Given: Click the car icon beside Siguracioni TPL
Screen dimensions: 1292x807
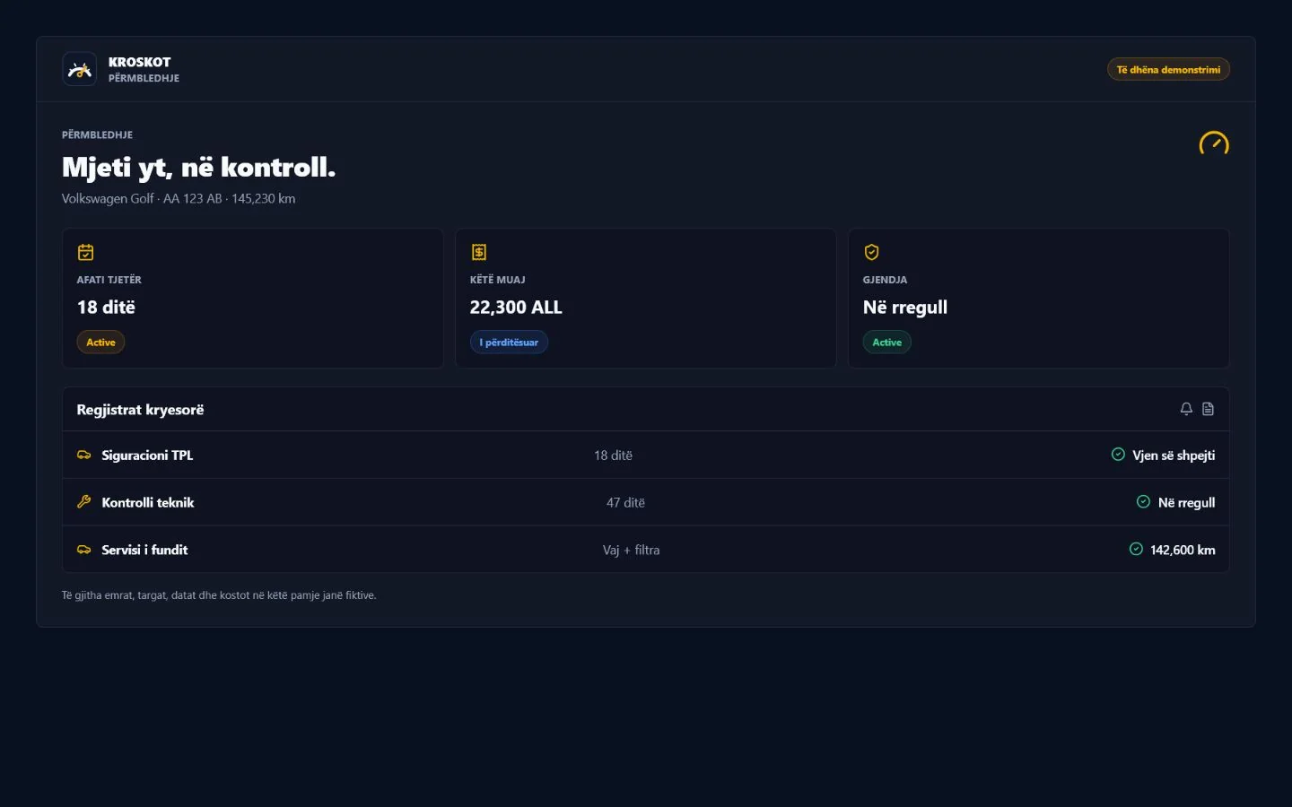Looking at the screenshot, I should pos(84,455).
